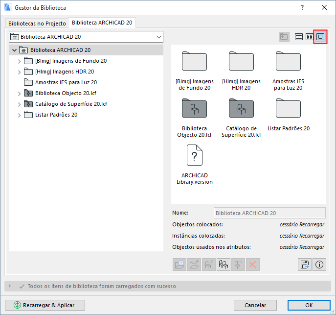
Task: Click the Instâncias colocadas label
Action: [x=199, y=236]
